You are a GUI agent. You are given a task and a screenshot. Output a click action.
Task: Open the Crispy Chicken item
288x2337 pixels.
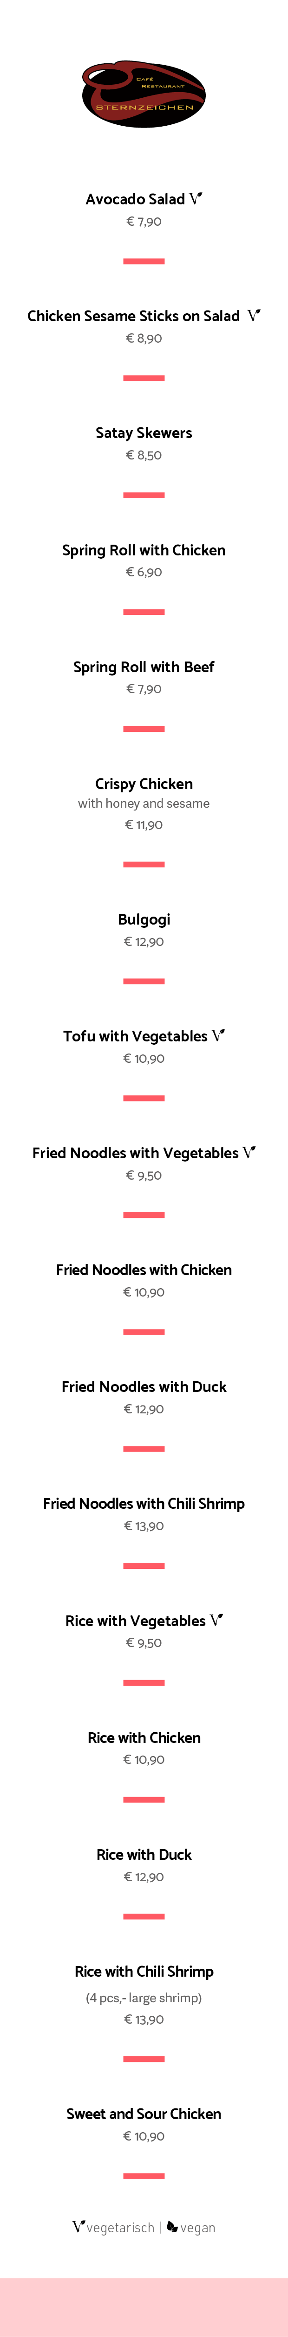click(x=144, y=784)
